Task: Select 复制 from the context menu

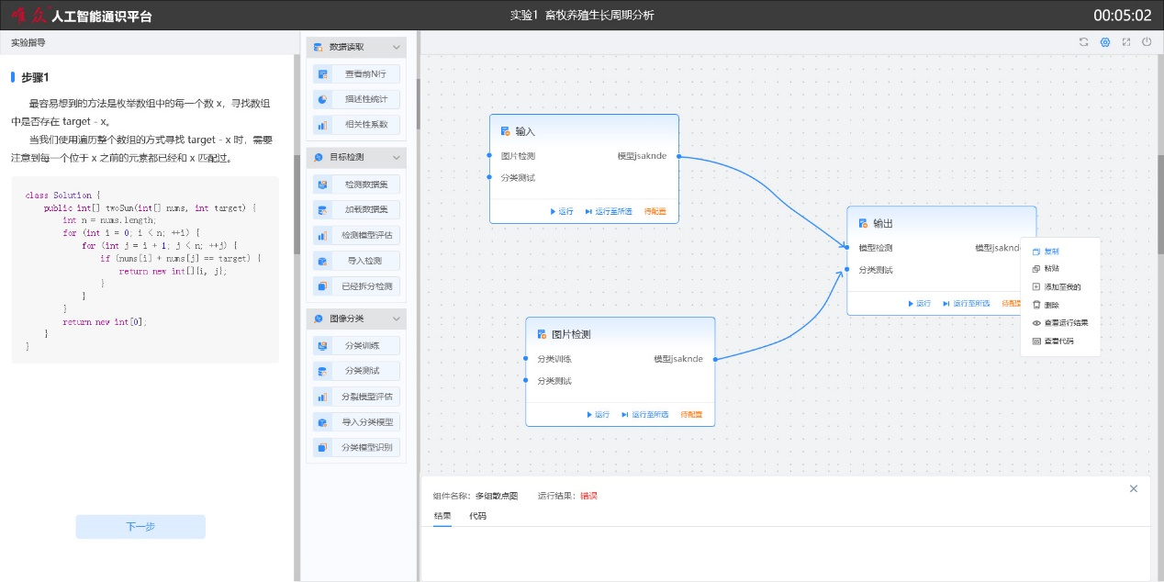Action: point(1051,252)
